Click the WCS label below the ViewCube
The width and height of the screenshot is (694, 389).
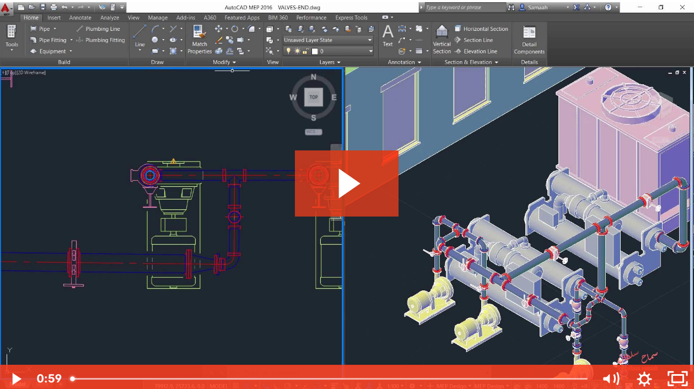coord(313,132)
